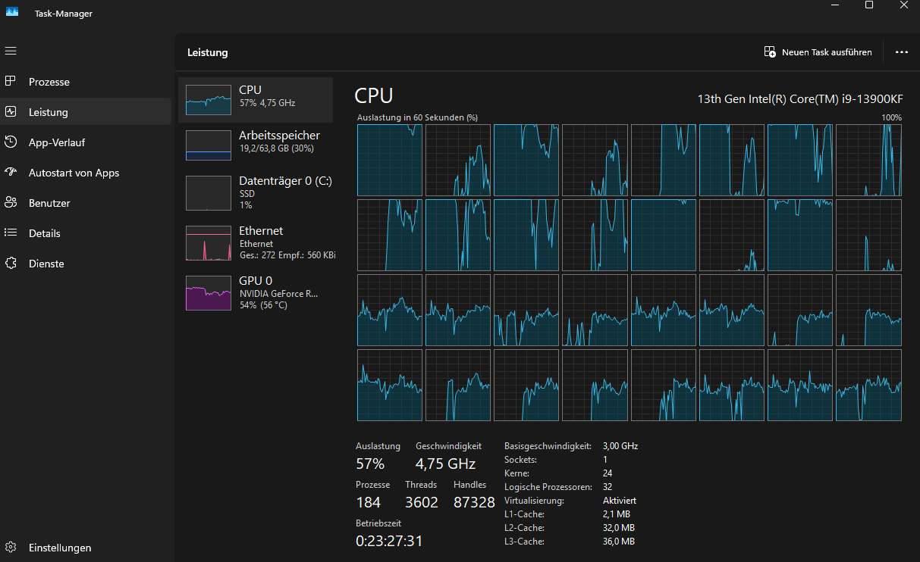Image resolution: width=920 pixels, height=562 pixels.
Task: Show the Details page
Action: point(86,233)
